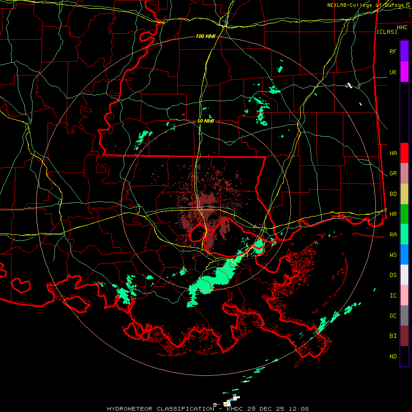Pick the white DS color swatch
The width and height of the screenshot is (412, 412).
click(404, 275)
